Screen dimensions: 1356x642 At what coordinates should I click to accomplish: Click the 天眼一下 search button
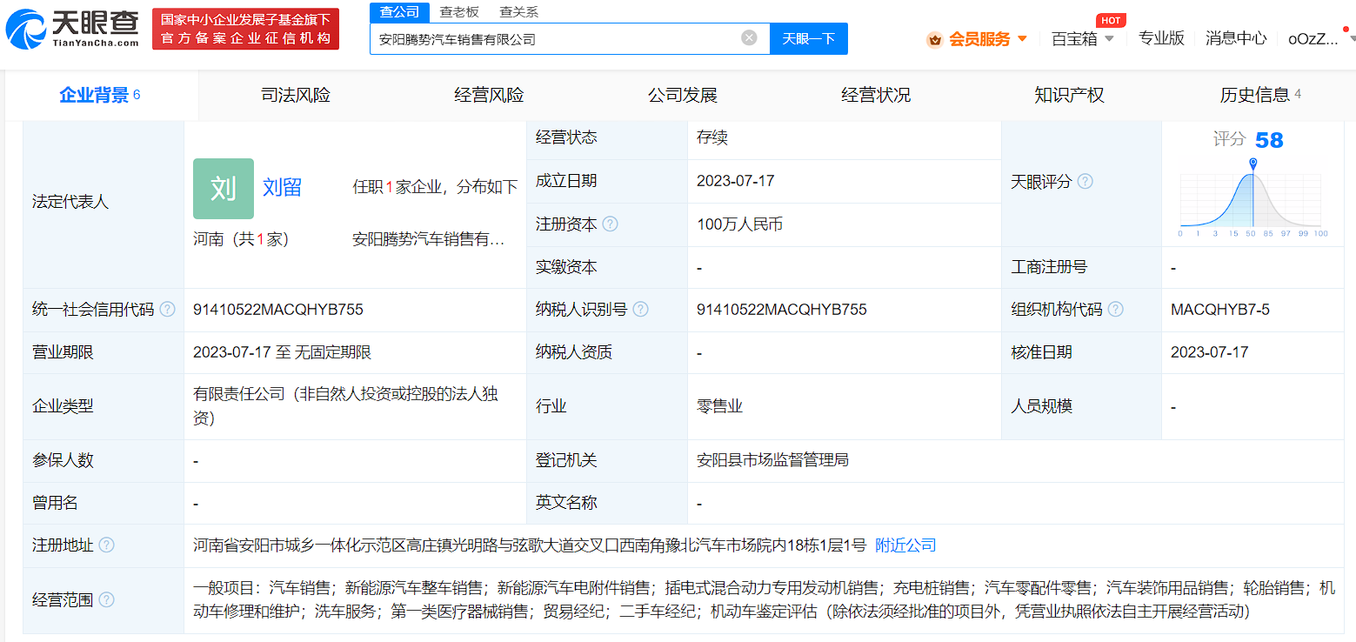[808, 38]
